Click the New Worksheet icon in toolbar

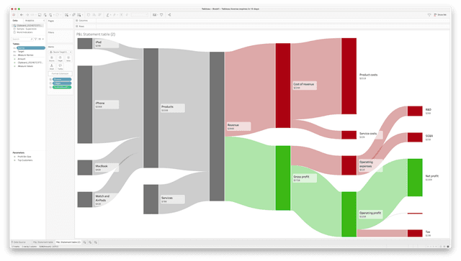[x=67, y=14]
